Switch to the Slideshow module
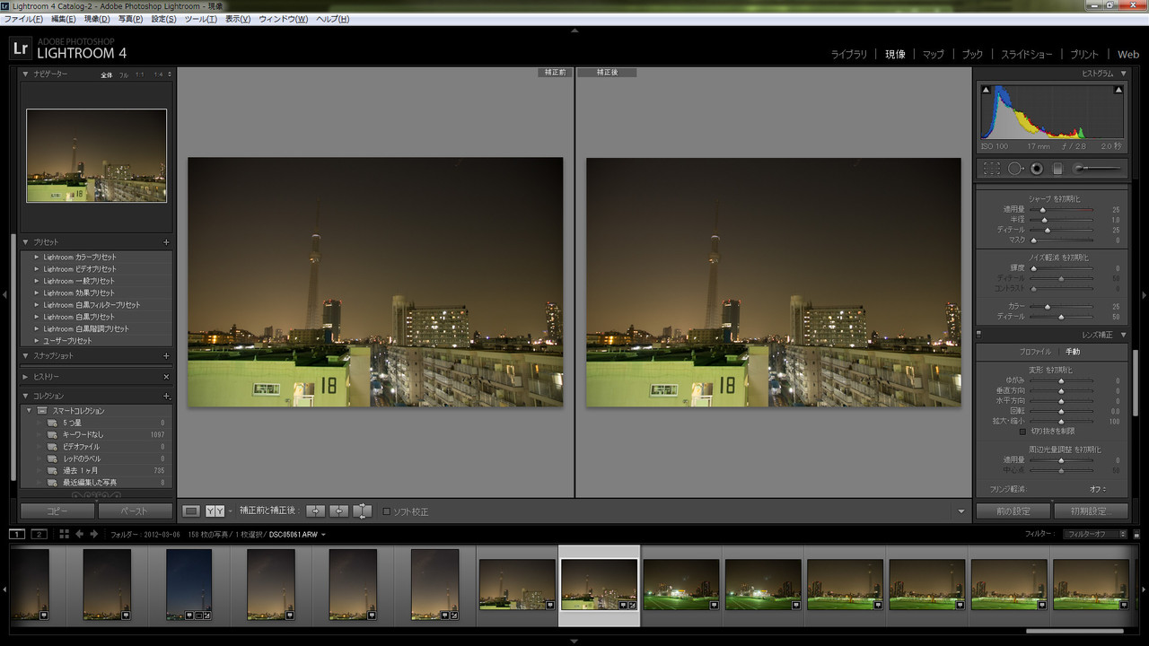The image size is (1149, 646). tap(1027, 55)
